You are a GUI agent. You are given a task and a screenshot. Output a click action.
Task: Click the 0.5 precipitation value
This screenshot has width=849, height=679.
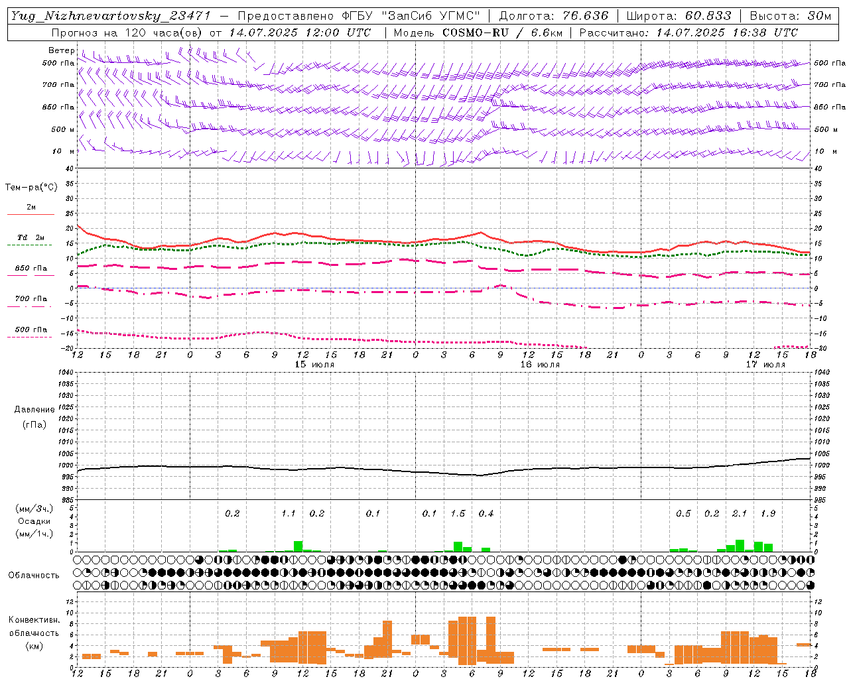coord(683,514)
